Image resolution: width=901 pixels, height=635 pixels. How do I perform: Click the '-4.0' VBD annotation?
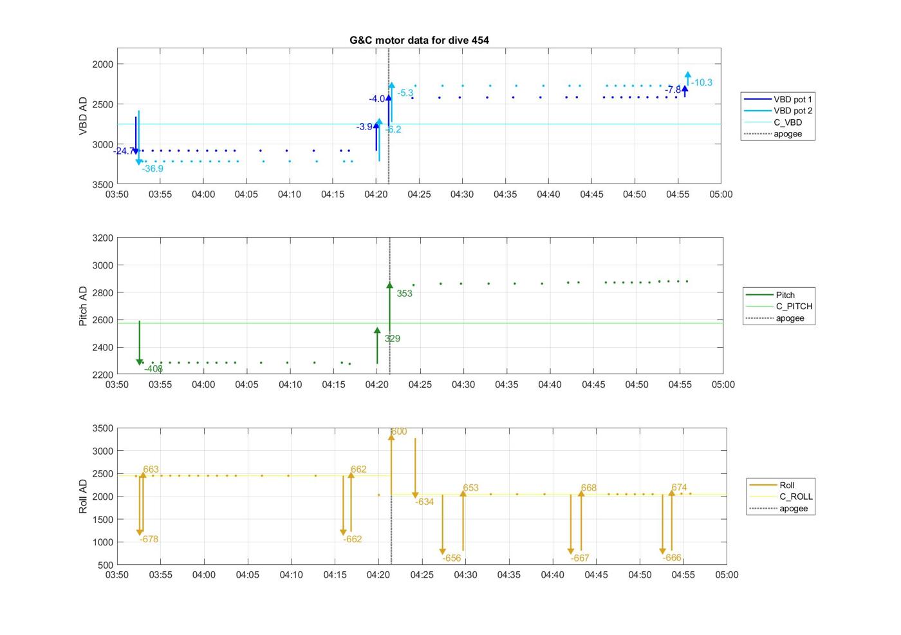coord(376,99)
